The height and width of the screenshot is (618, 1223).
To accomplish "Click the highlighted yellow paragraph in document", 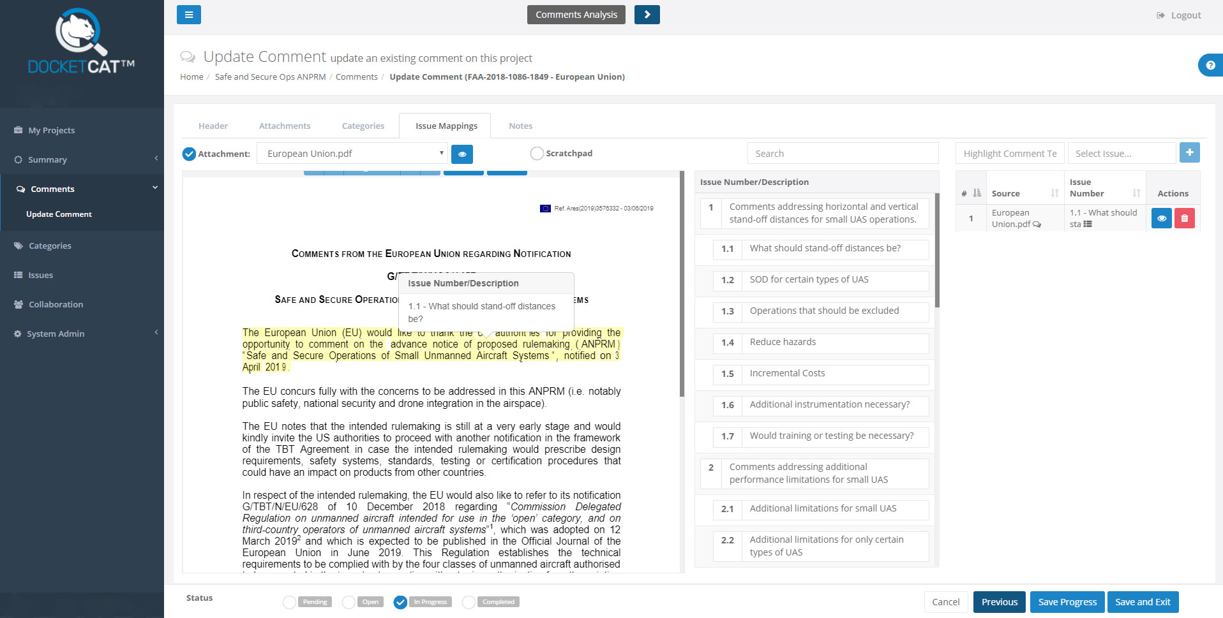I will pyautogui.click(x=431, y=350).
